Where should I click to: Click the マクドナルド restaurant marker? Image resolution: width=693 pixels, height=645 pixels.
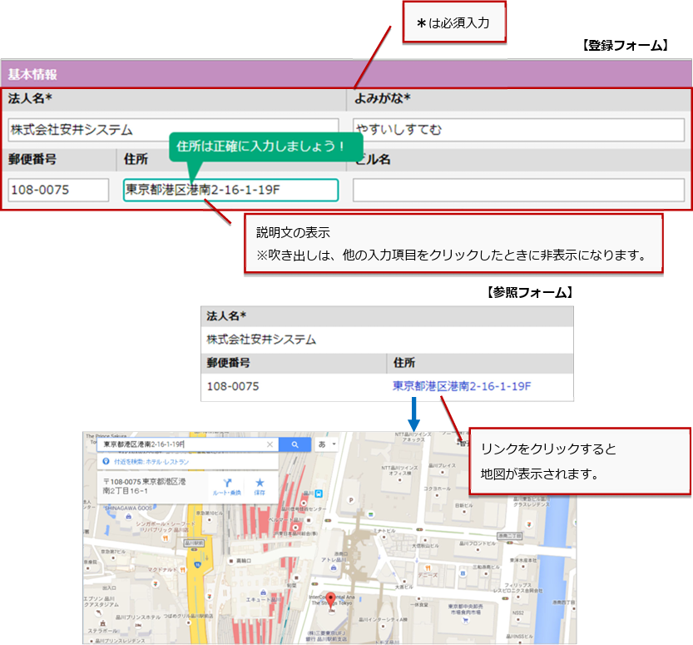182,570
